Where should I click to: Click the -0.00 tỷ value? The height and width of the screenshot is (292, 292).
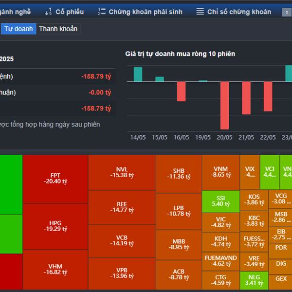(100, 92)
